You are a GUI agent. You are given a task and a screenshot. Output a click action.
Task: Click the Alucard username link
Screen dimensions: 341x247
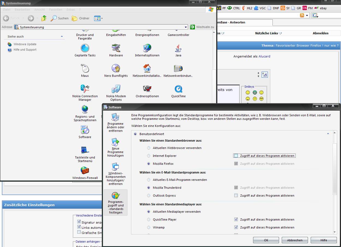pos(264,56)
